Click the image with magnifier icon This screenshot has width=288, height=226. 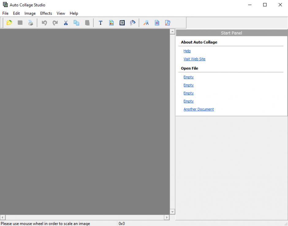click(x=168, y=23)
